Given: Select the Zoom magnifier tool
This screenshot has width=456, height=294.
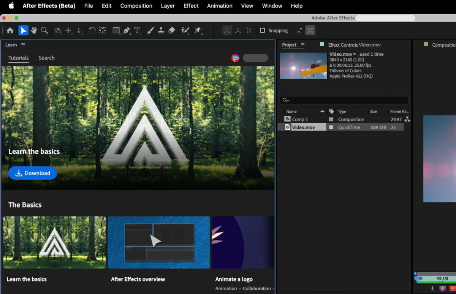Looking at the screenshot, I should click(44, 31).
